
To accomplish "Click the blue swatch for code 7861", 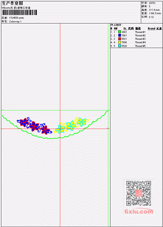I will click(120, 35).
